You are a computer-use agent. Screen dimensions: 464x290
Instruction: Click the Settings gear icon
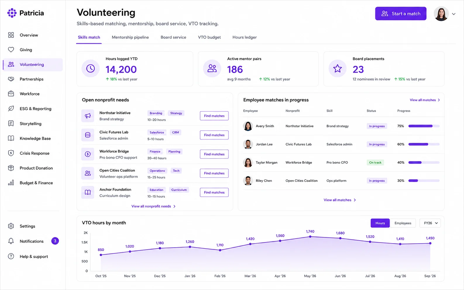click(x=11, y=226)
